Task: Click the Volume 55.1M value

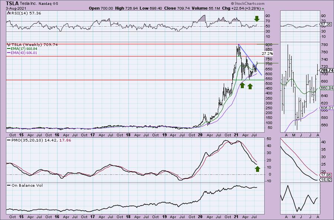Action: [x=206, y=8]
